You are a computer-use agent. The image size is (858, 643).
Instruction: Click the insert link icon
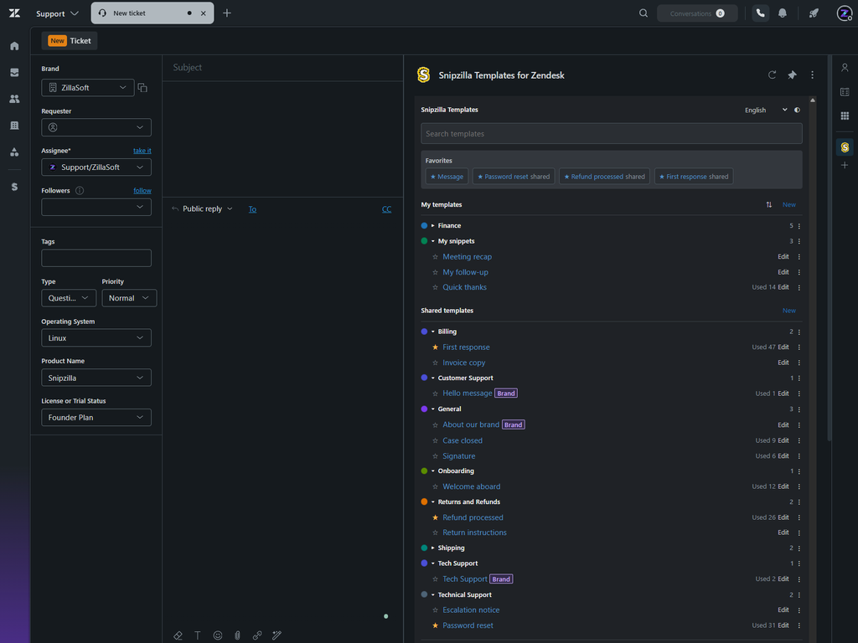(257, 635)
